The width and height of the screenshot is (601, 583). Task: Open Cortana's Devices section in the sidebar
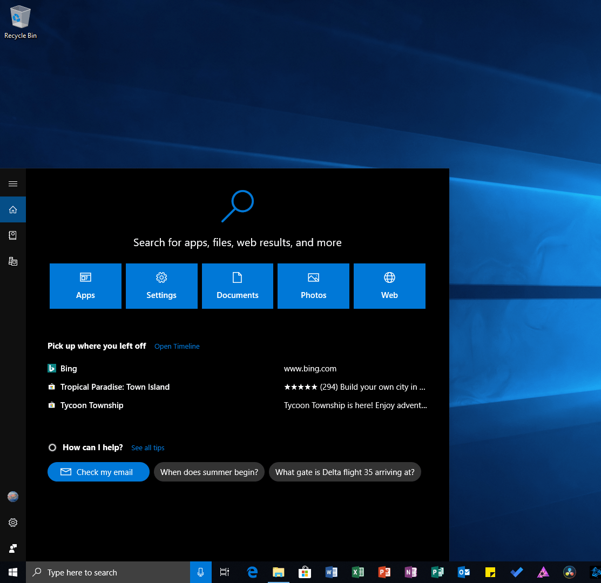13,261
